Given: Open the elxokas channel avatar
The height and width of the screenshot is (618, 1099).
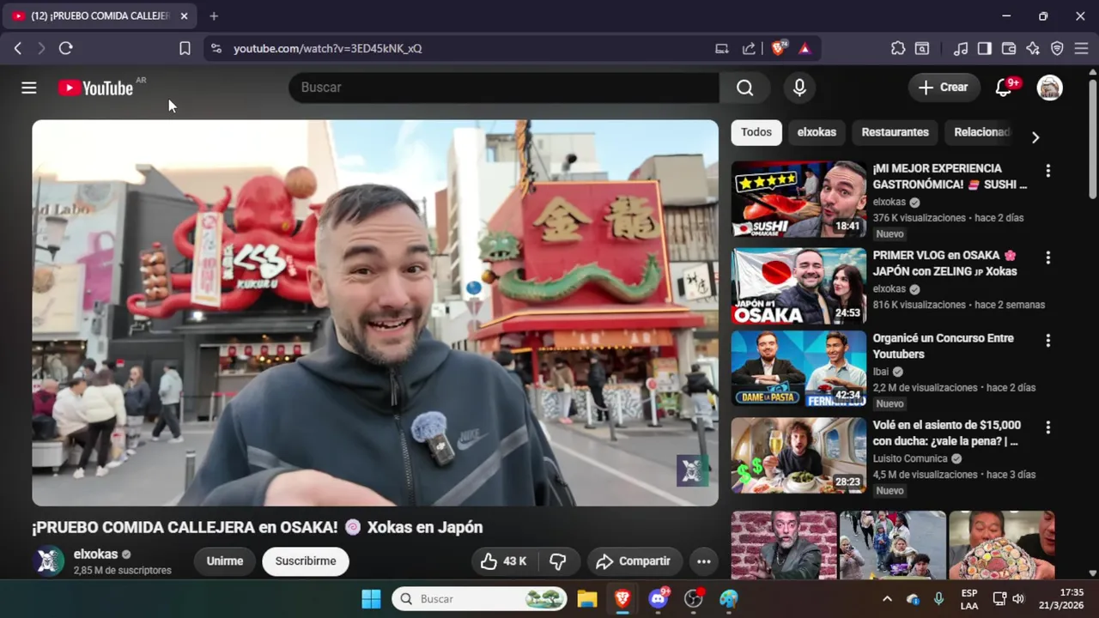Looking at the screenshot, I should pyautogui.click(x=48, y=561).
